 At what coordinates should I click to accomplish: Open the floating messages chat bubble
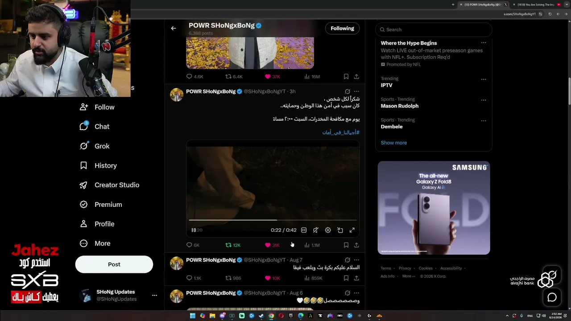552,297
